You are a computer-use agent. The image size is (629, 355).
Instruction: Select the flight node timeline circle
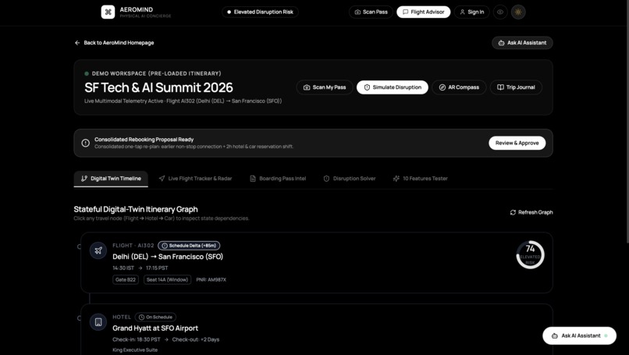(x=79, y=247)
